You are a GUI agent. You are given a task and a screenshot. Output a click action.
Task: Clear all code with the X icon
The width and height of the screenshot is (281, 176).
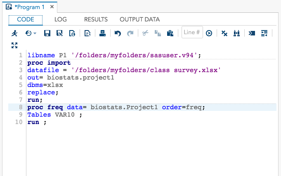point(224,33)
